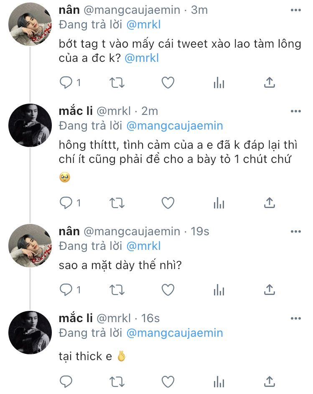Viewport: 313px width, 394px height.
Task: Like the "sao a mặt dày thế nhì?" tweet
Action: (x=168, y=289)
